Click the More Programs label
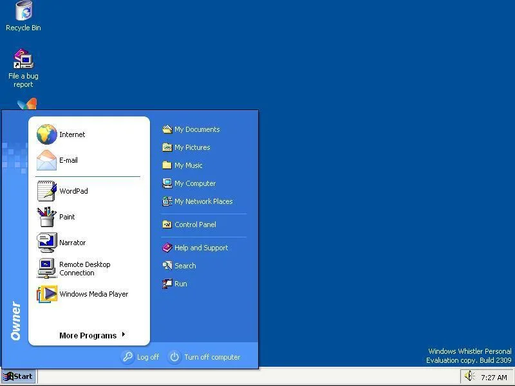Image resolution: width=515 pixels, height=386 pixels. click(88, 335)
